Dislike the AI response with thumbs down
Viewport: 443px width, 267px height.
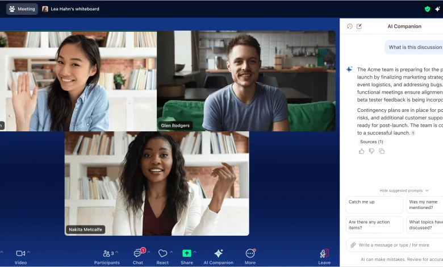coord(371,151)
